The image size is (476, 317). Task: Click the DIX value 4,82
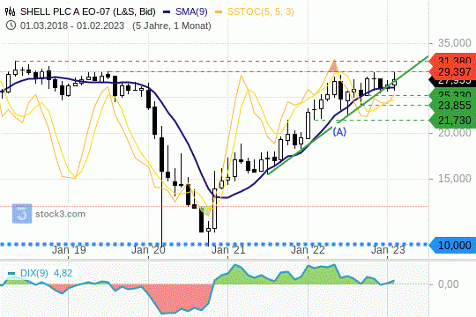click(63, 273)
